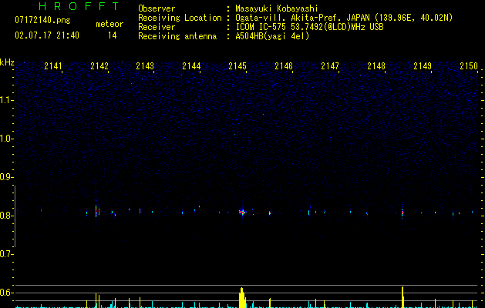Click the meteor label

[109, 24]
